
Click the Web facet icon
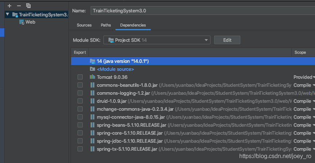[21, 22]
